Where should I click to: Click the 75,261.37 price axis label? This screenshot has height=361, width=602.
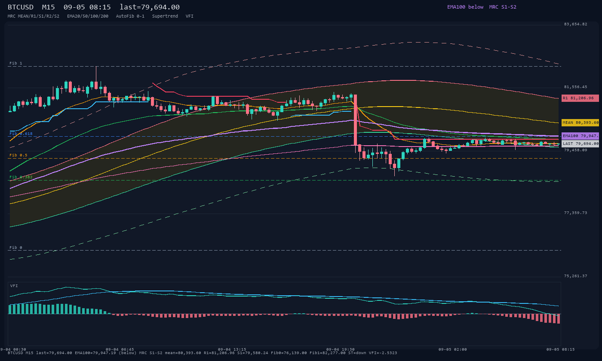[575, 276]
